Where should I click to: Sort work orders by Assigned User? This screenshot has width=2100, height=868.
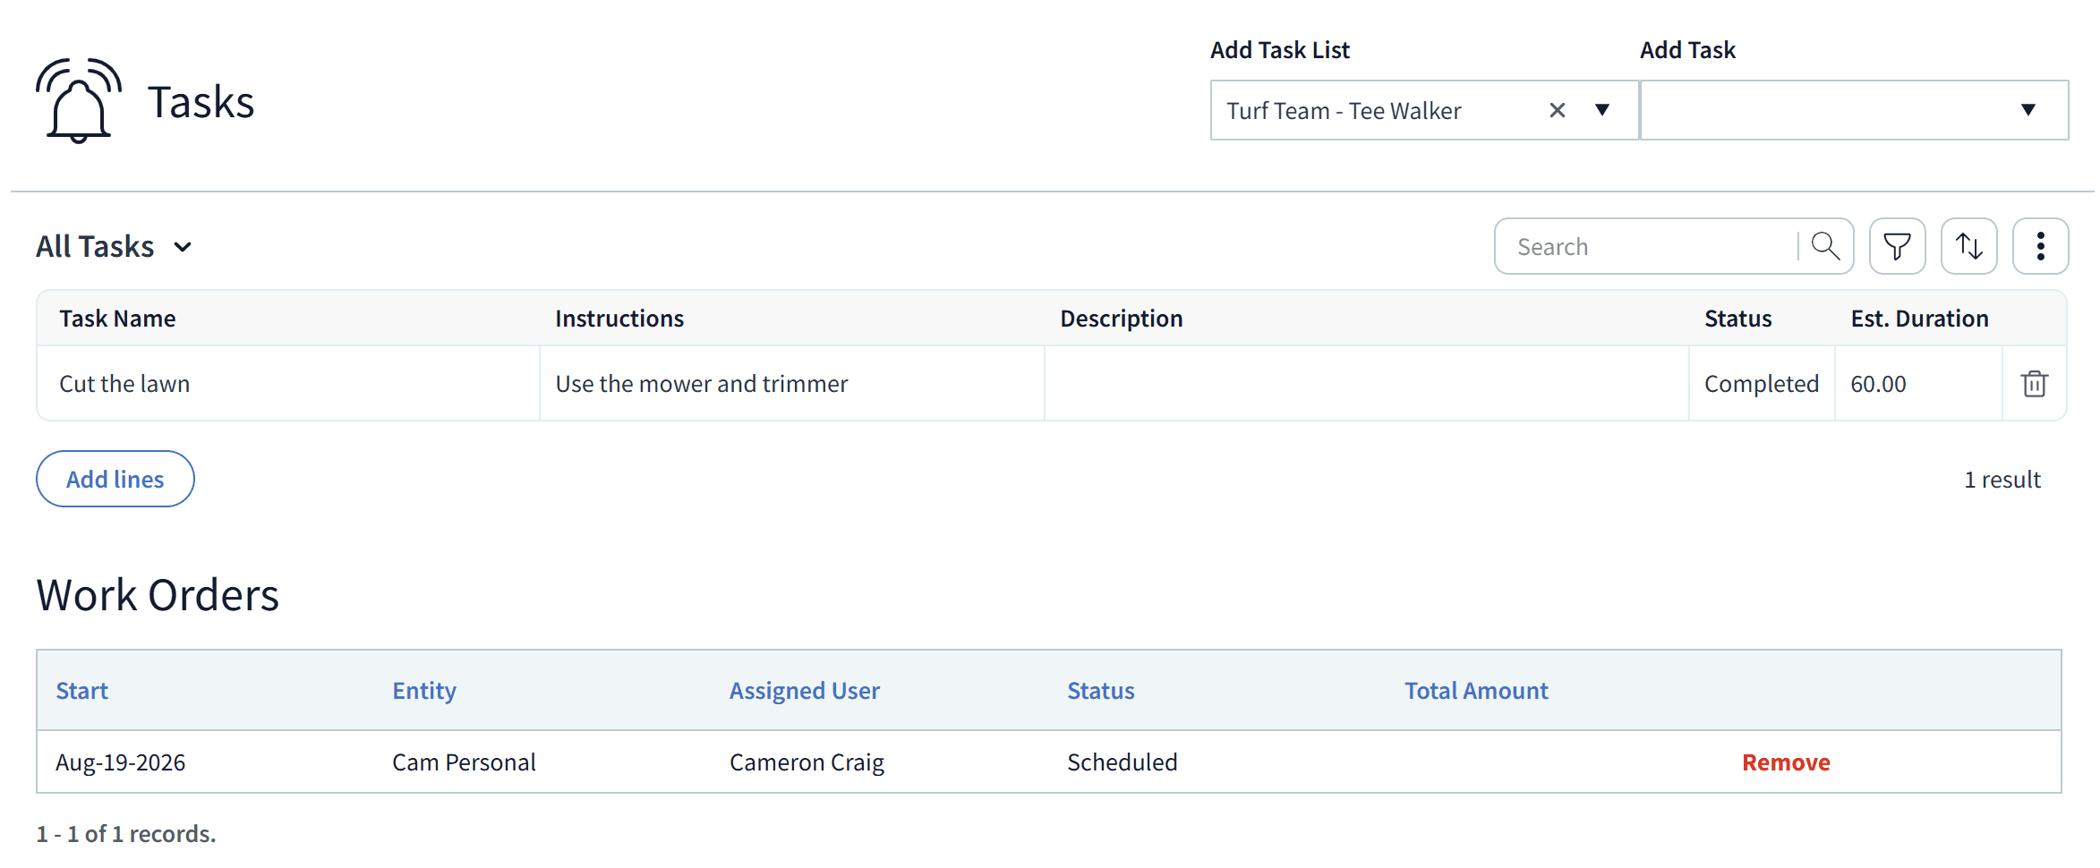coord(805,691)
